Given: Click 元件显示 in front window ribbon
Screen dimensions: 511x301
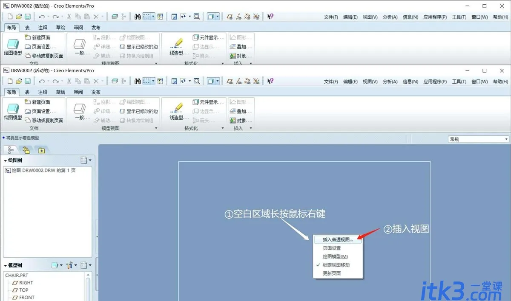Looking at the screenshot, I should pyautogui.click(x=208, y=102).
